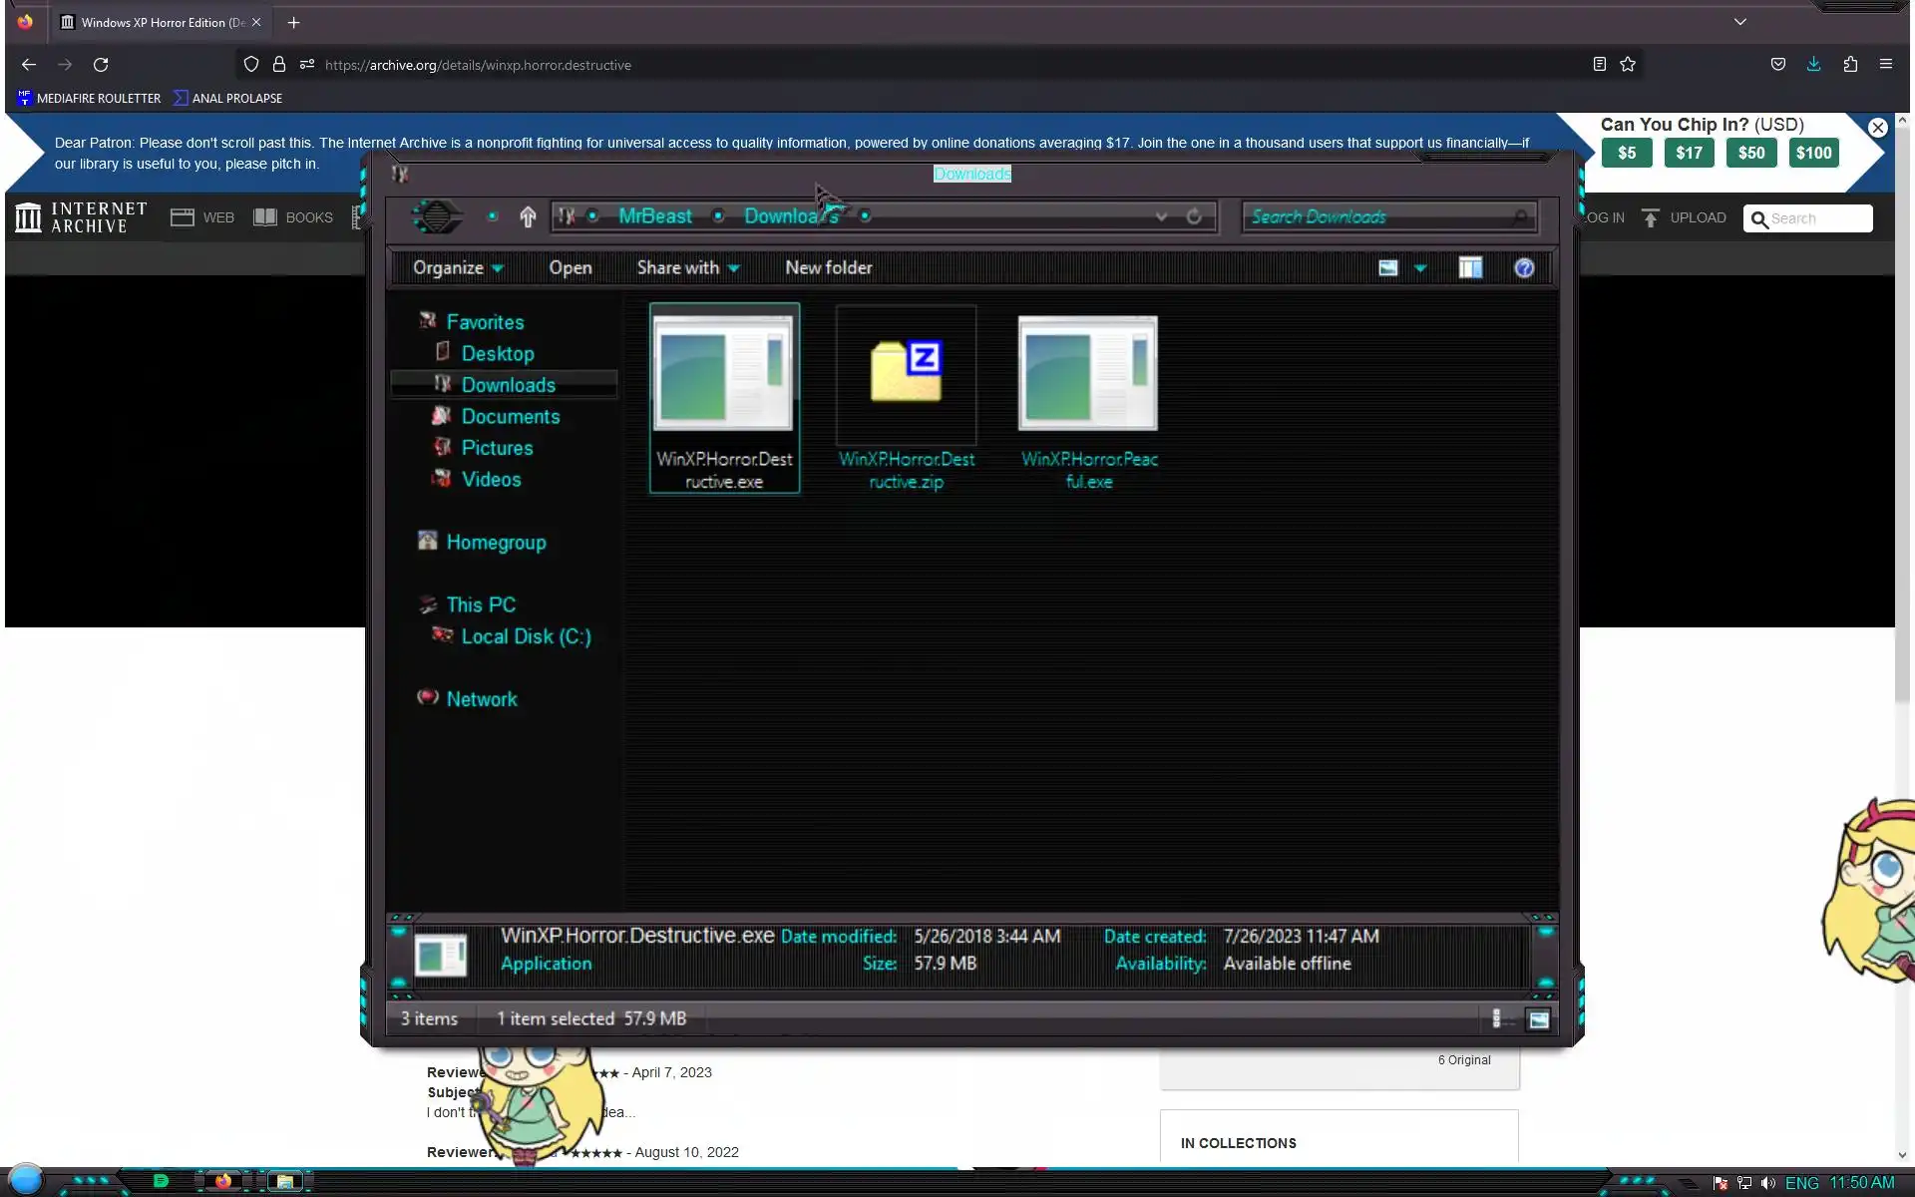1915x1197 pixels.
Task: Donate with the $17 button
Action: (1689, 153)
